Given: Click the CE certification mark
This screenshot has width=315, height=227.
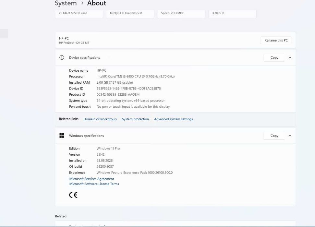Looking at the screenshot, I should [x=73, y=195].
